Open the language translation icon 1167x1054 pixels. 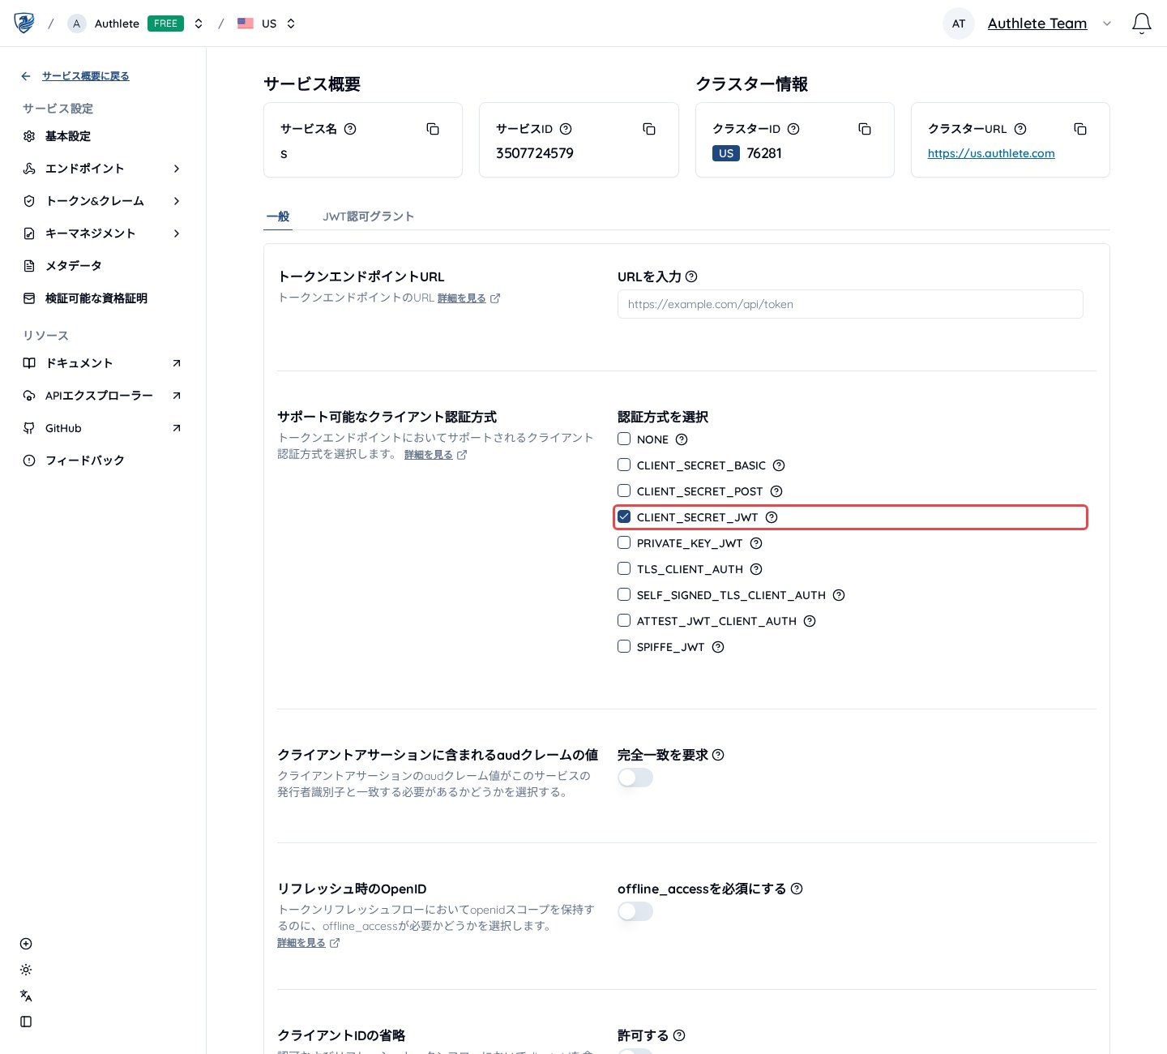click(x=26, y=996)
